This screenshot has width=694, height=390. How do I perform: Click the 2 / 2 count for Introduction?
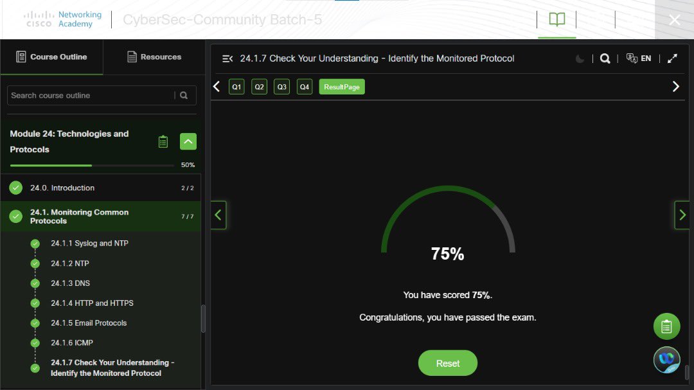click(x=187, y=188)
